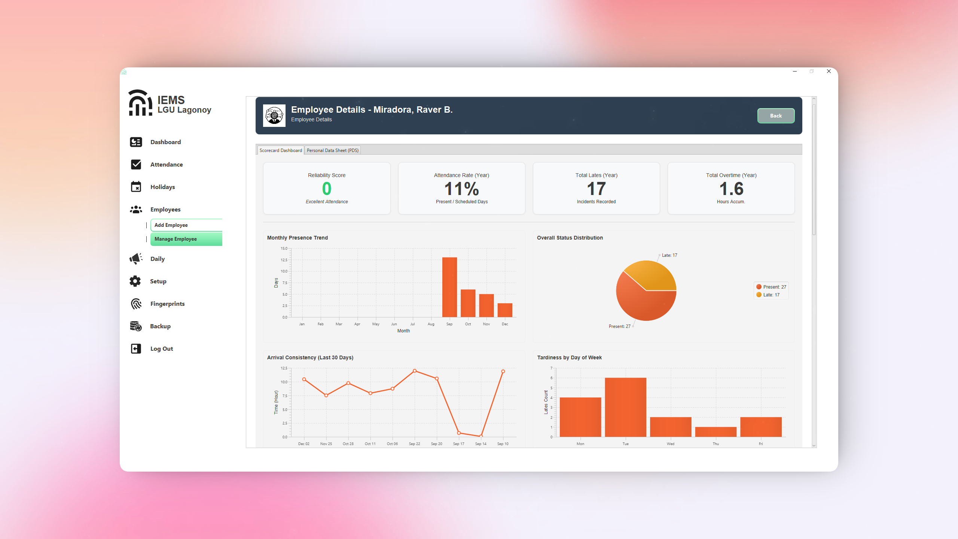The height and width of the screenshot is (539, 958).
Task: Open the Dashboard sidebar icon
Action: click(136, 142)
